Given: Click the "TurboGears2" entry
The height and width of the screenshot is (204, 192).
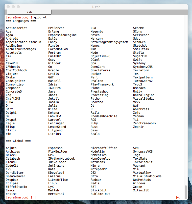Looking at the screenshot, I should 143,81.
